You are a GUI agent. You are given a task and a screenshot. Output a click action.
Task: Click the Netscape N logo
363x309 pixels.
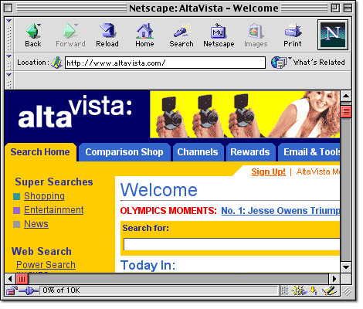tap(333, 35)
